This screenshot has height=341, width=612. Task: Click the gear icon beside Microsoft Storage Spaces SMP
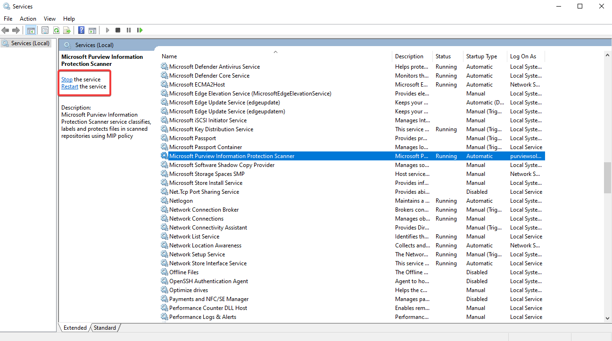coord(164,174)
